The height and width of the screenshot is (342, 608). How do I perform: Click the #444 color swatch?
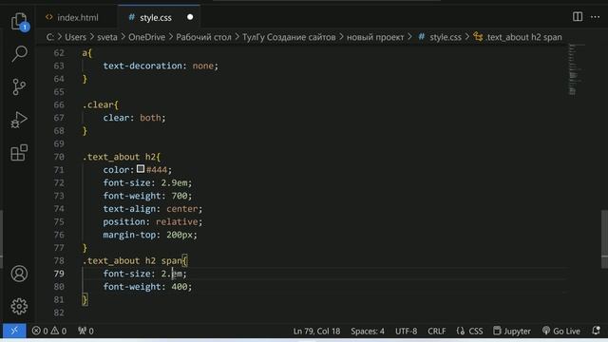141,169
